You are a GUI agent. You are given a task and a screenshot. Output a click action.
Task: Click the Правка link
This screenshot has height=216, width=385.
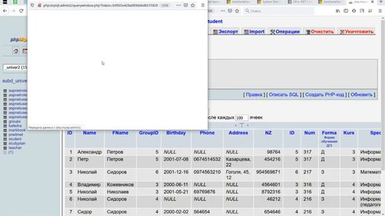pyautogui.click(x=254, y=95)
